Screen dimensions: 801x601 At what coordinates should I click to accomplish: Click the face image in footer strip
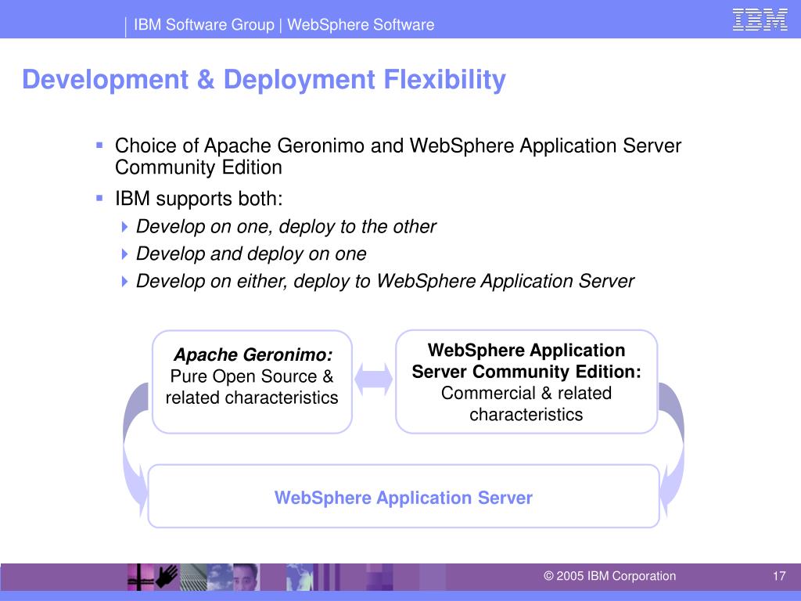[246, 577]
